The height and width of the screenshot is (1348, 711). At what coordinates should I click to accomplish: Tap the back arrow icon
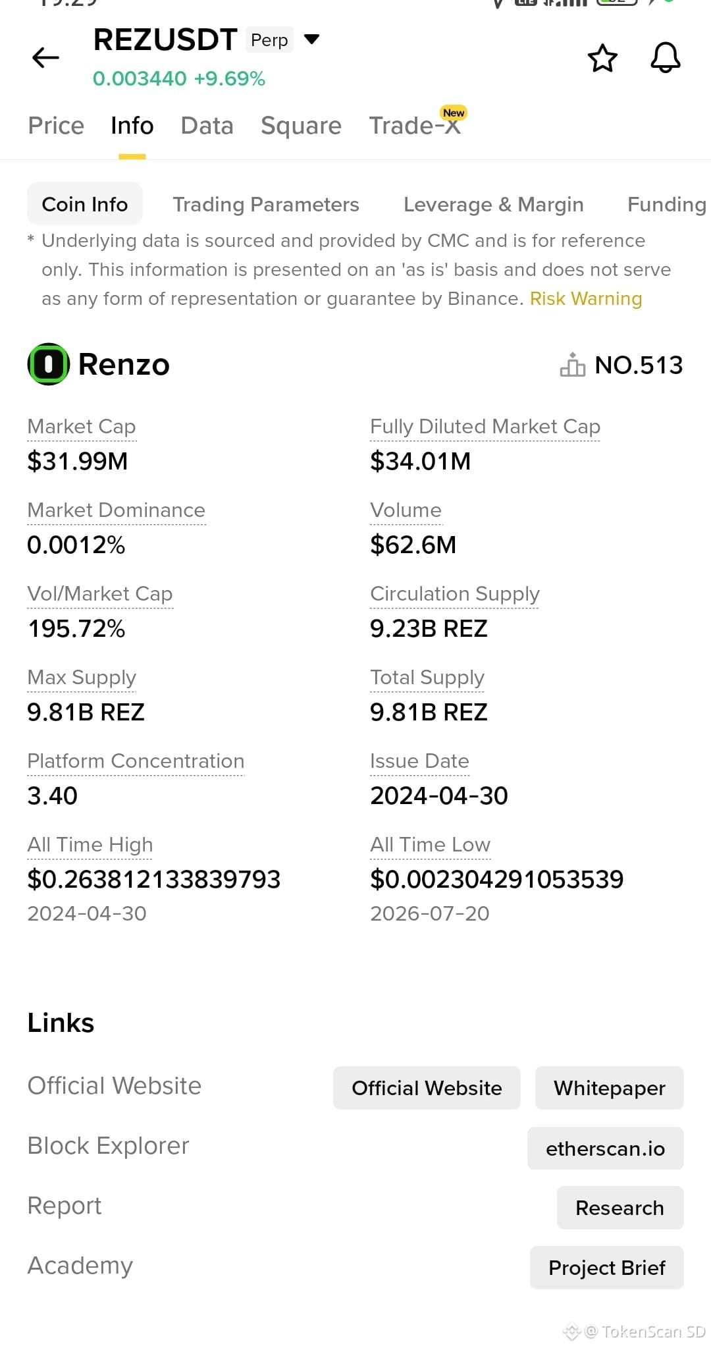pos(45,58)
